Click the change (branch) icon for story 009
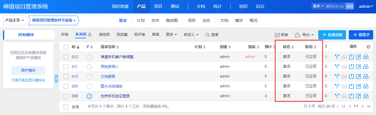Screen dimensions: 376x115 pos(337,86)
